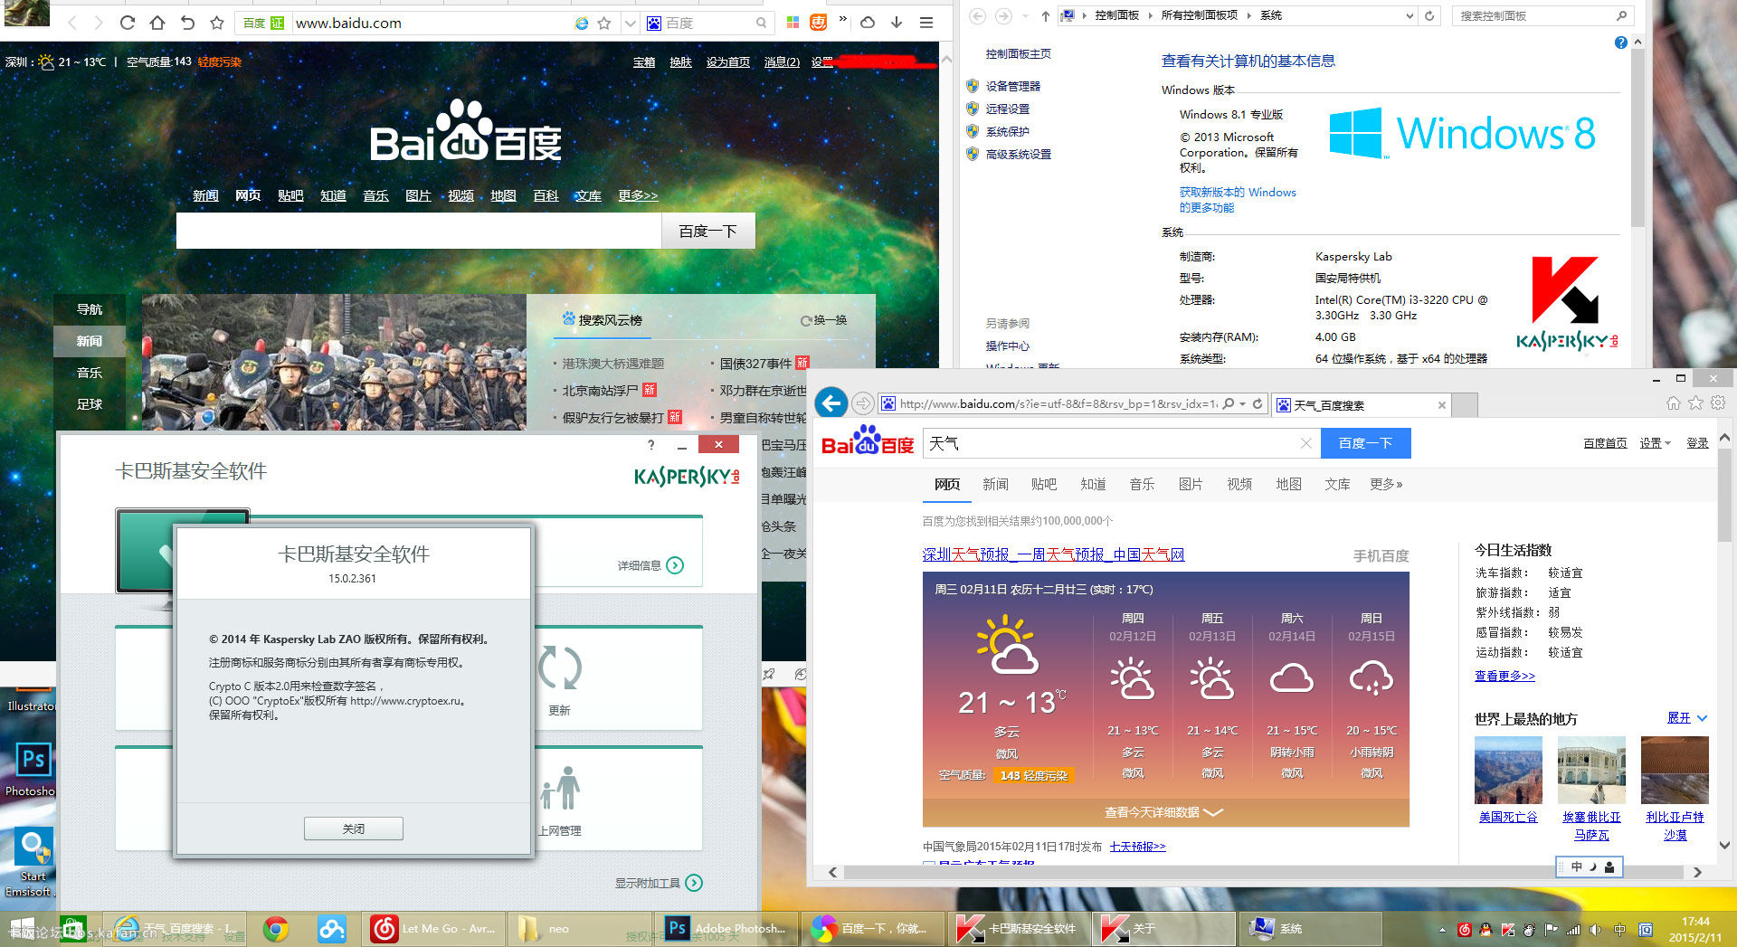1737x947 pixels.
Task: Click the cloud icon in the top-left browser toolbar
Action: click(868, 23)
